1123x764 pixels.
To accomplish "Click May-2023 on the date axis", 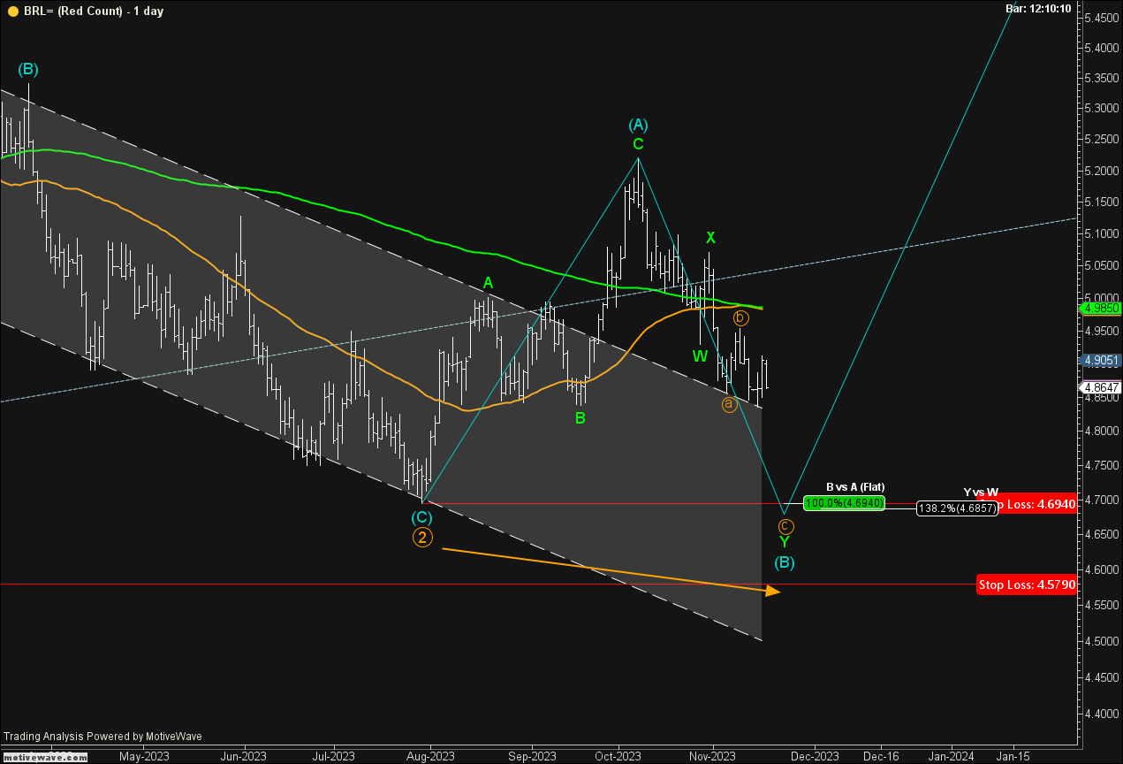I will [x=144, y=756].
